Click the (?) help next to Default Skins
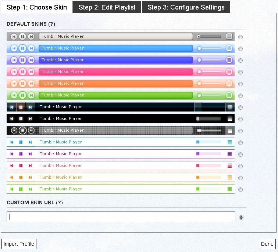This screenshot has width=278, height=252. coord(51,24)
